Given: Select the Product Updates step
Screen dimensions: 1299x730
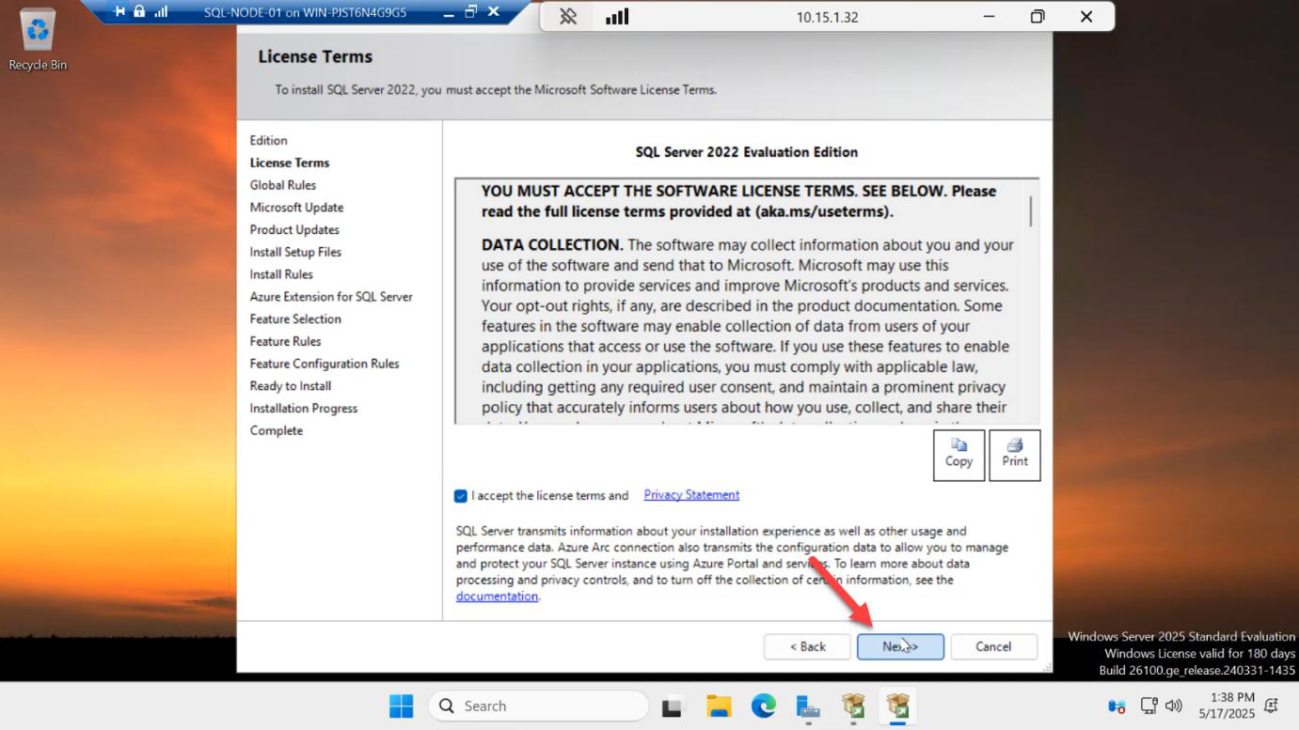Looking at the screenshot, I should pos(294,230).
